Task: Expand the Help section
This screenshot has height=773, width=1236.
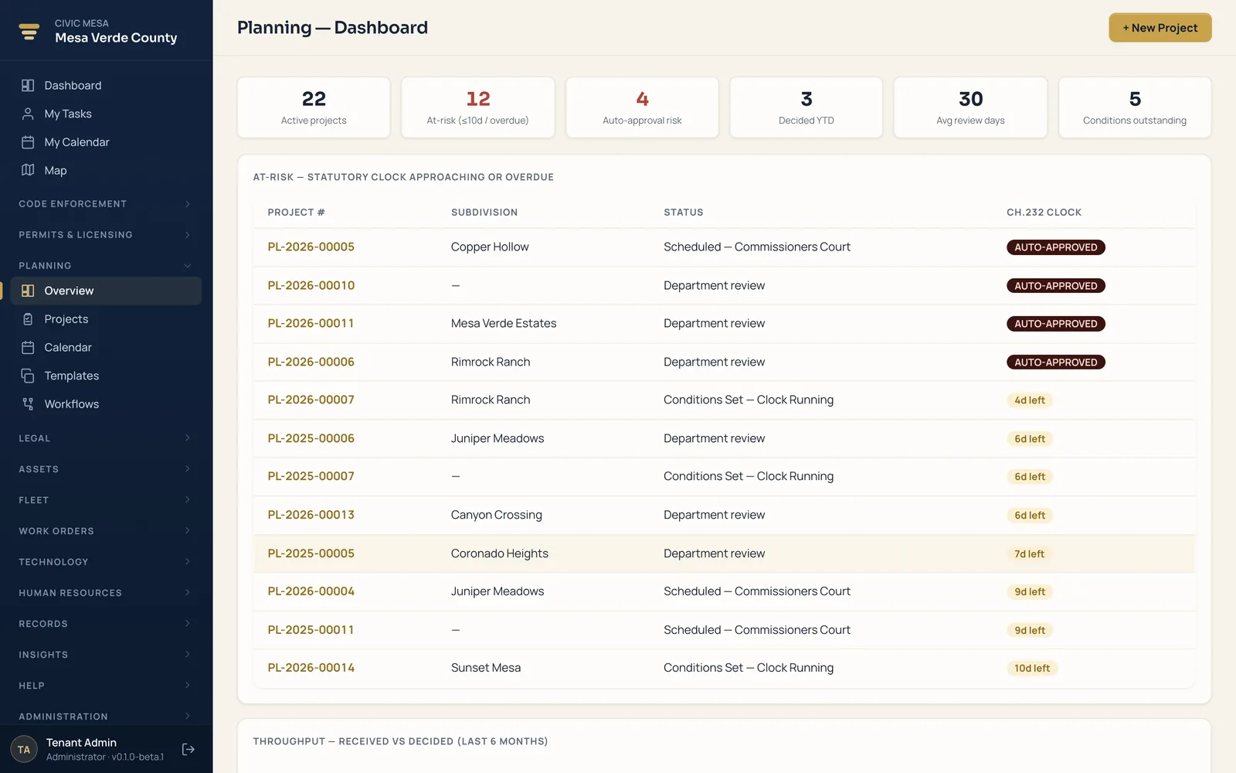Action: pos(105,686)
